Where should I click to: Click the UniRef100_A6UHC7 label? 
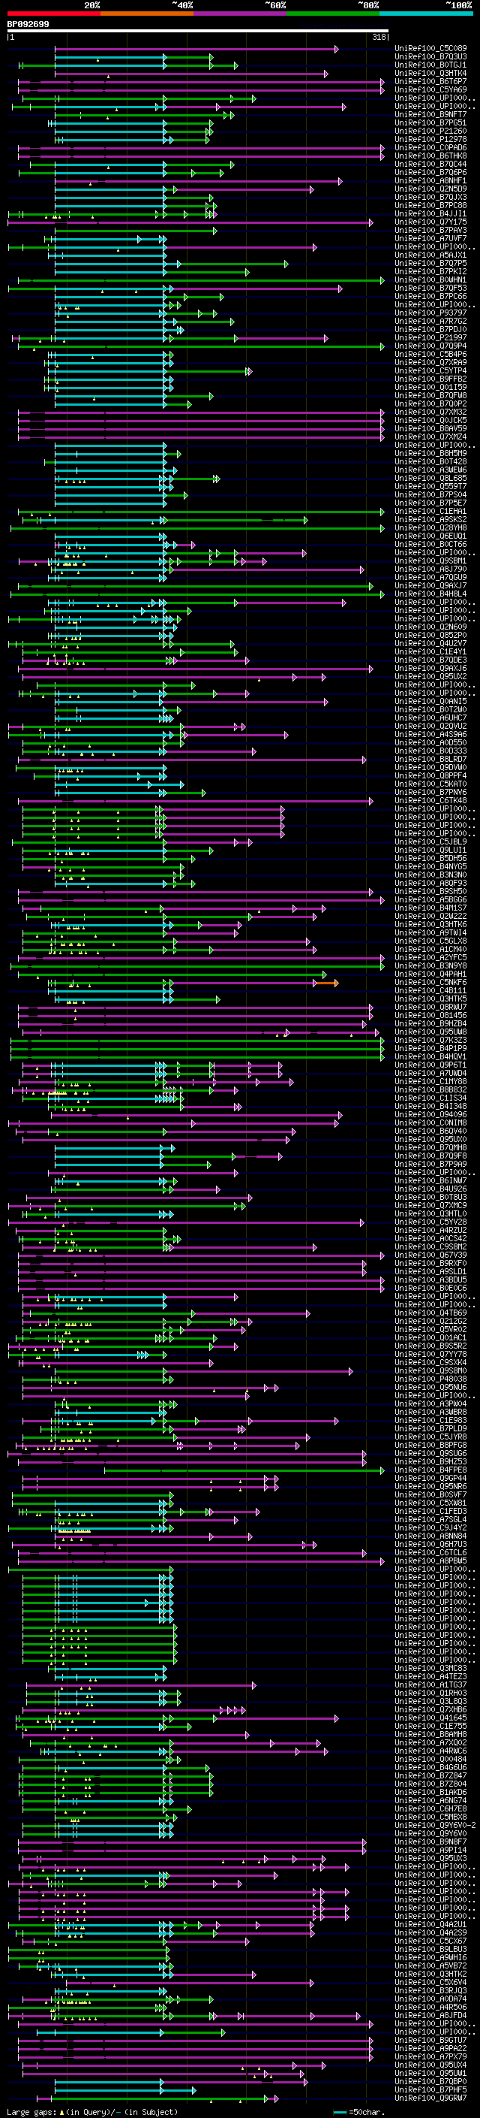tap(430, 718)
